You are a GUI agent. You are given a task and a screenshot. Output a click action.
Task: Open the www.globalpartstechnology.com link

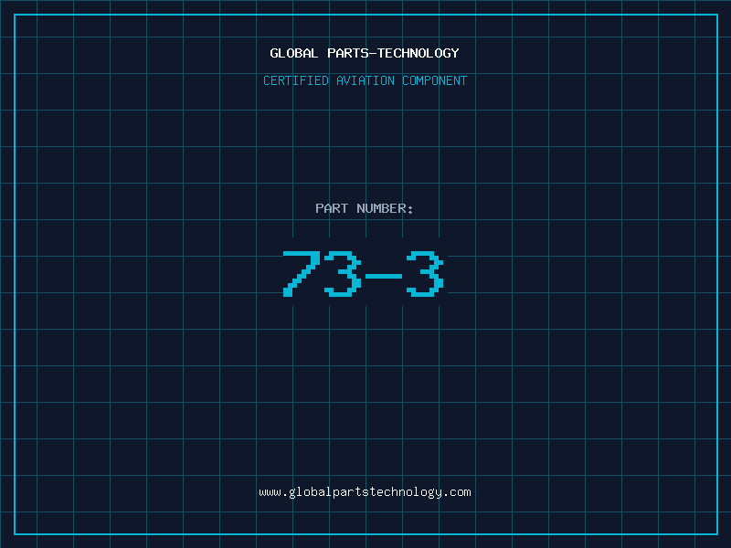pyautogui.click(x=365, y=492)
